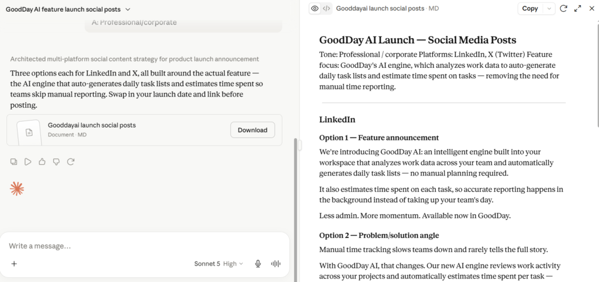Screen dimensions: 599x282
Task: Play the response aloud with the play icon
Action: click(x=28, y=161)
